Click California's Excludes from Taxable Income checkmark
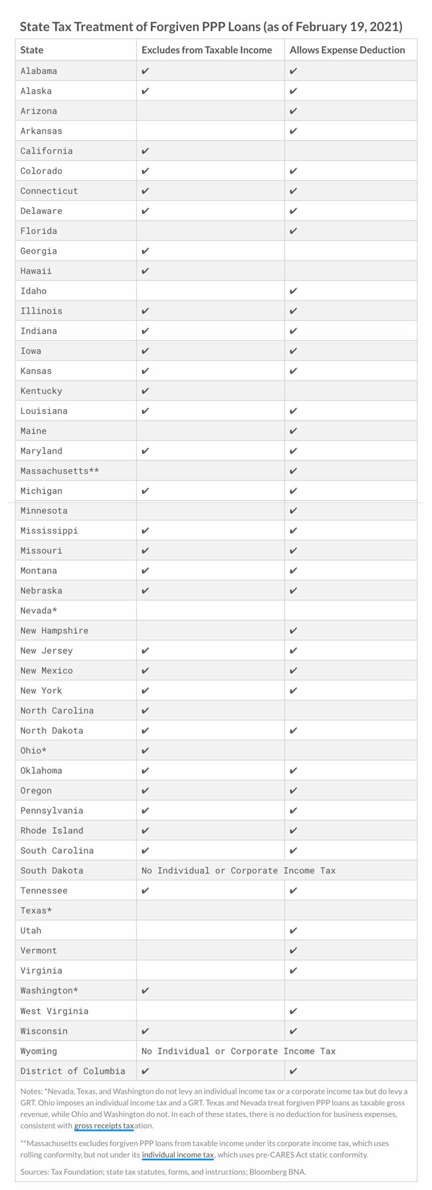The width and height of the screenshot is (432, 1190). (x=146, y=151)
